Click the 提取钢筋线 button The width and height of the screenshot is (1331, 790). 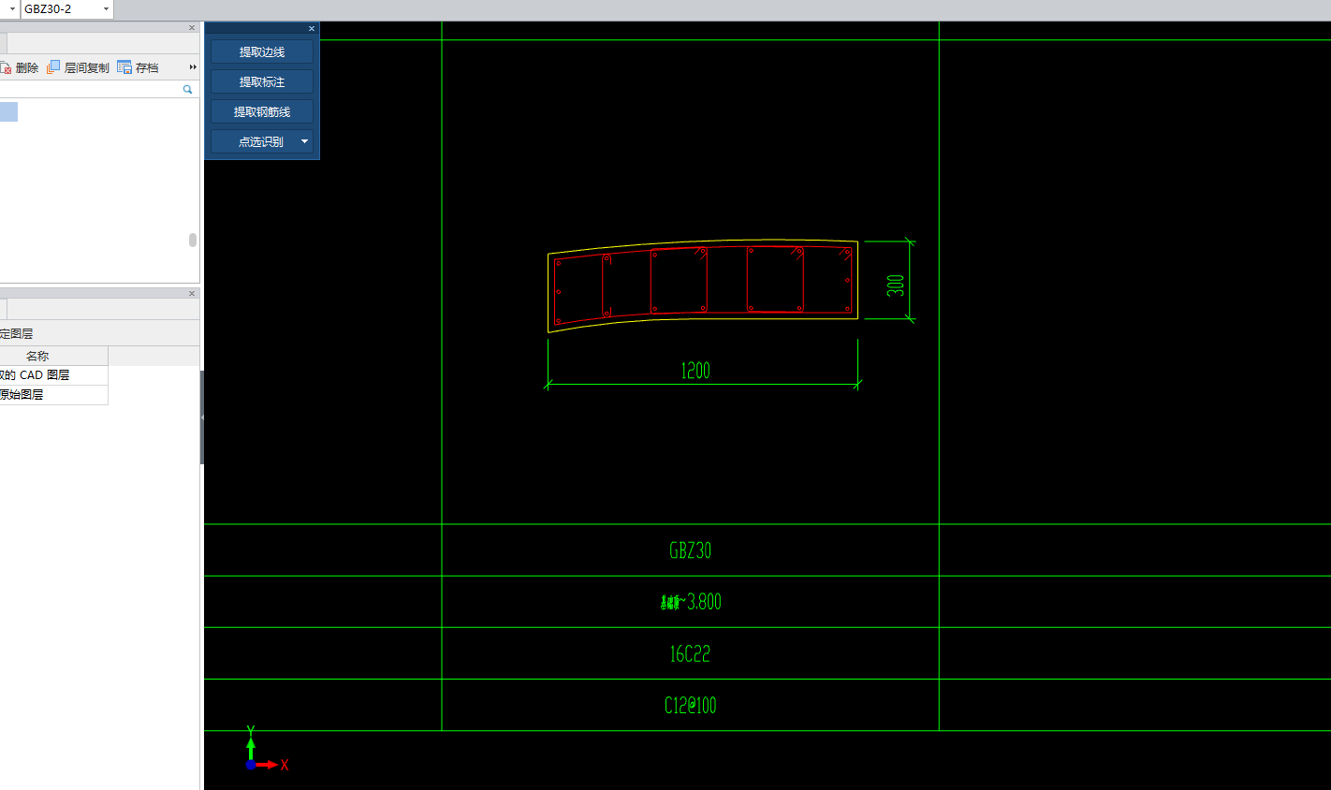262,111
